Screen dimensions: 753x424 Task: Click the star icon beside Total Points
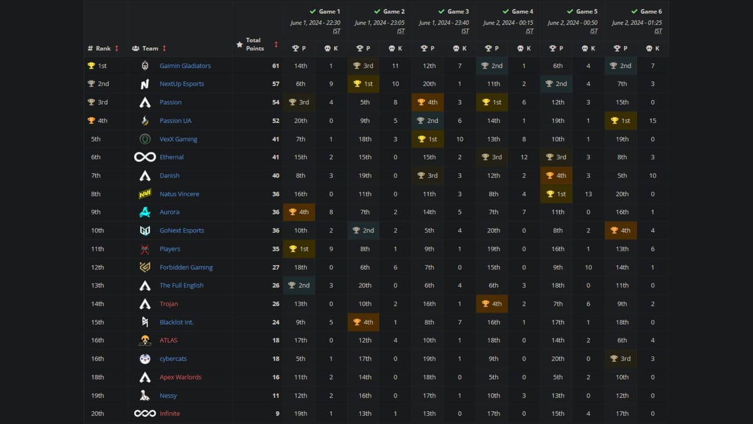[x=239, y=45]
